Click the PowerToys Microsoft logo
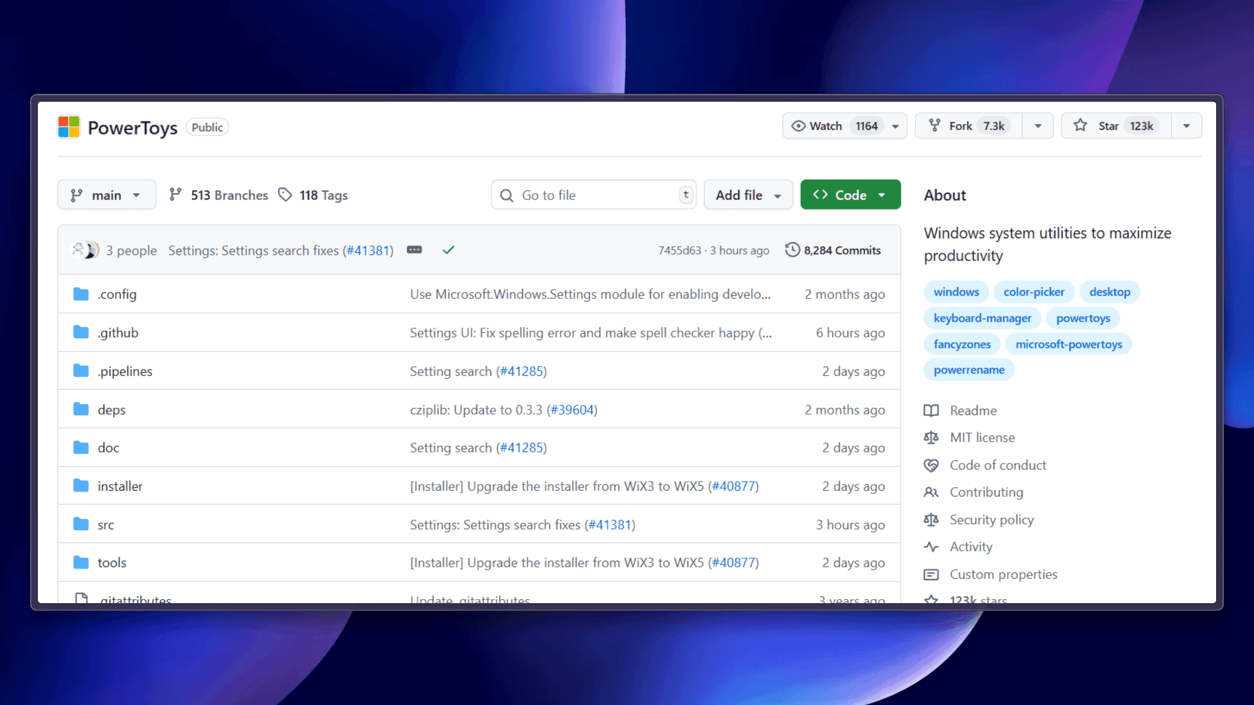Image resolution: width=1254 pixels, height=705 pixels. 69,127
